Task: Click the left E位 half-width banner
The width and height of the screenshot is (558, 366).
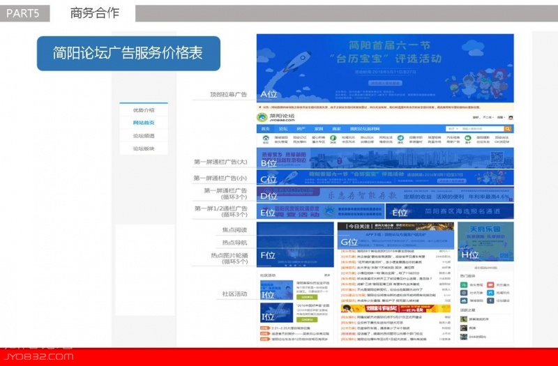Action: click(320, 211)
